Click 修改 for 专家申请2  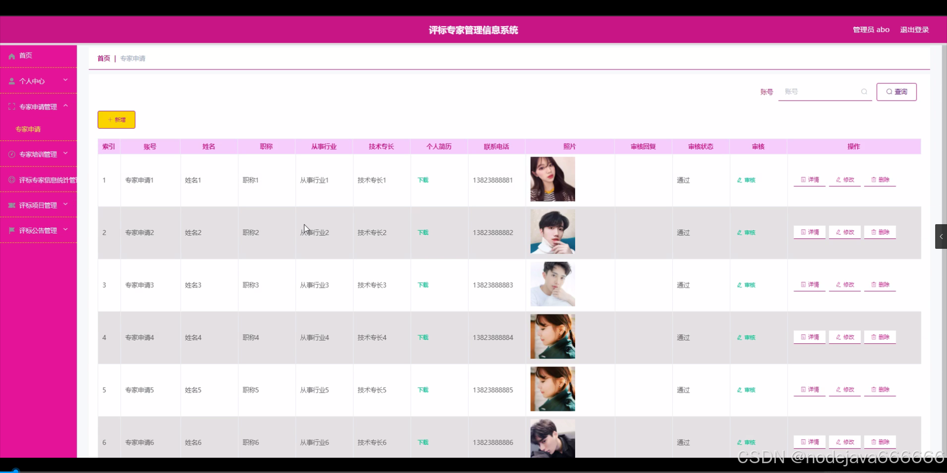[x=845, y=232]
